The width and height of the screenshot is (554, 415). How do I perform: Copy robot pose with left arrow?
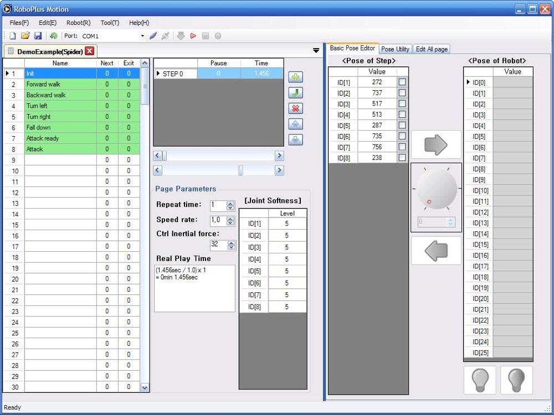436,251
